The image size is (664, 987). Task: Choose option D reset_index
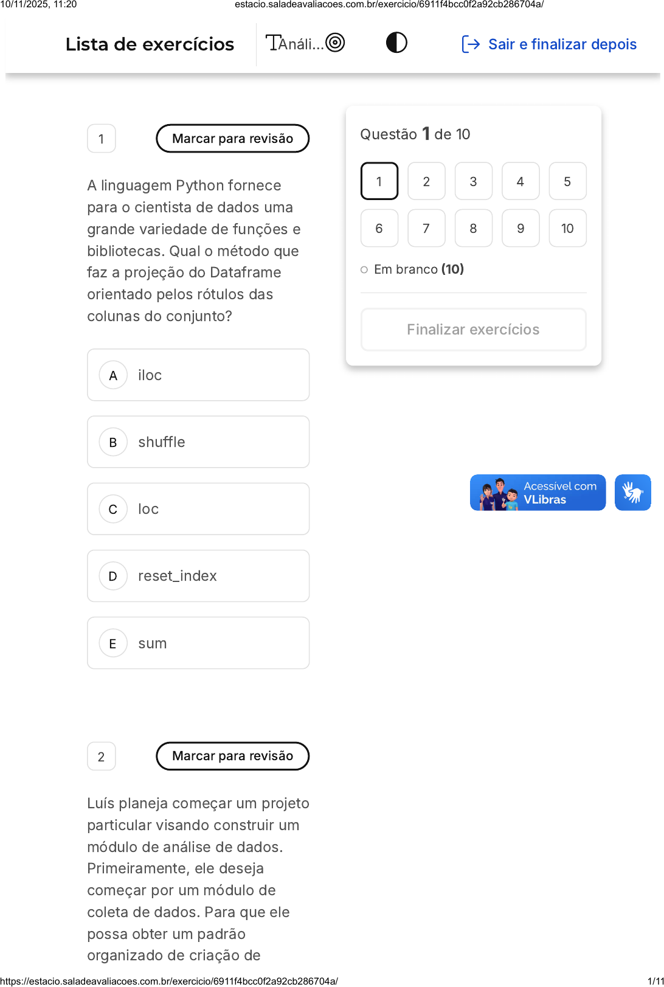(x=198, y=576)
